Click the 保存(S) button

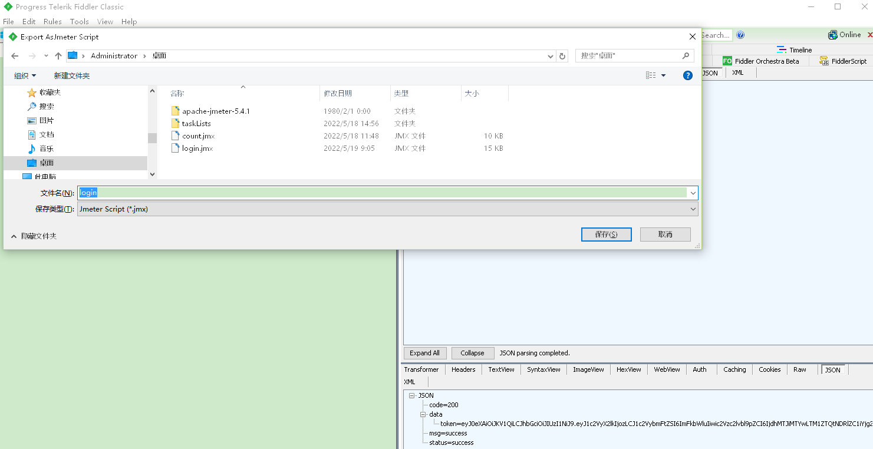(x=606, y=235)
